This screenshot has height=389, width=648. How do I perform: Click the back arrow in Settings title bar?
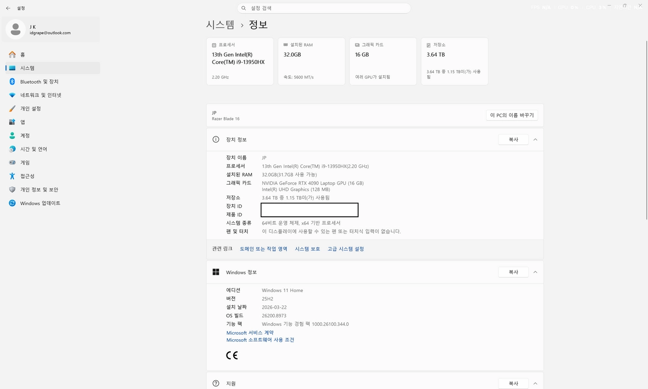click(8, 8)
